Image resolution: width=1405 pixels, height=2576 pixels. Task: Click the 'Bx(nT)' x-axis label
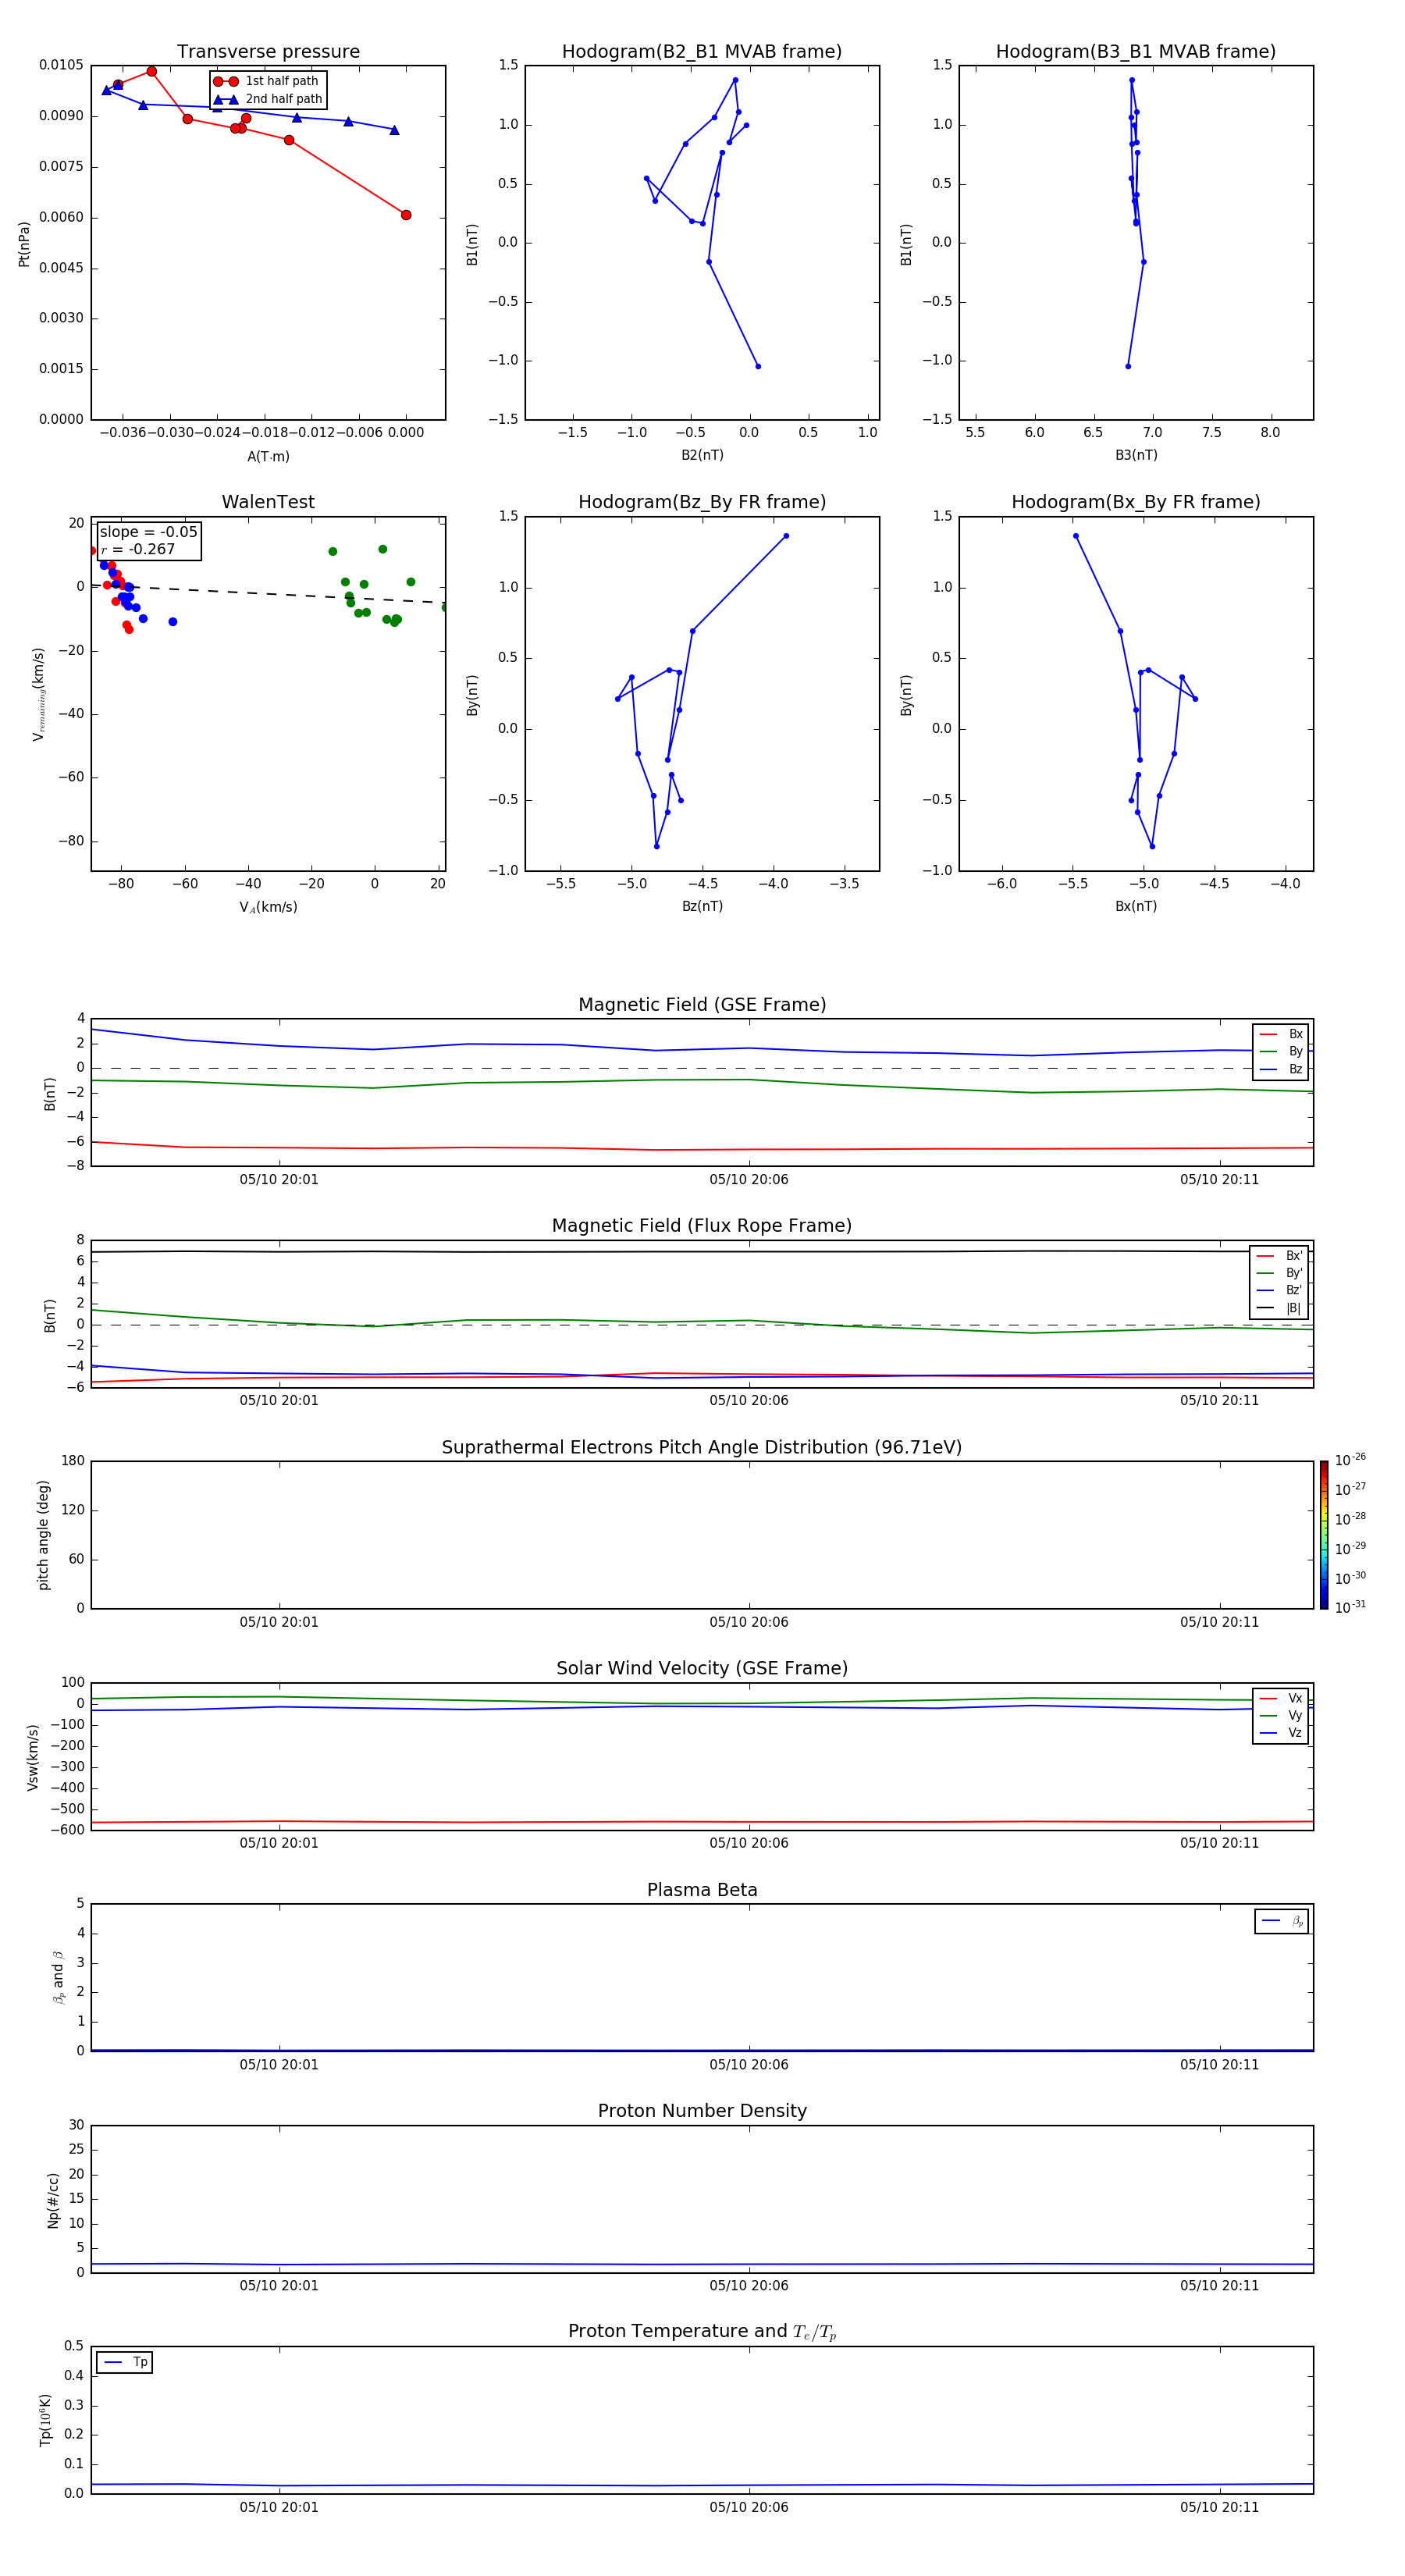(1136, 906)
